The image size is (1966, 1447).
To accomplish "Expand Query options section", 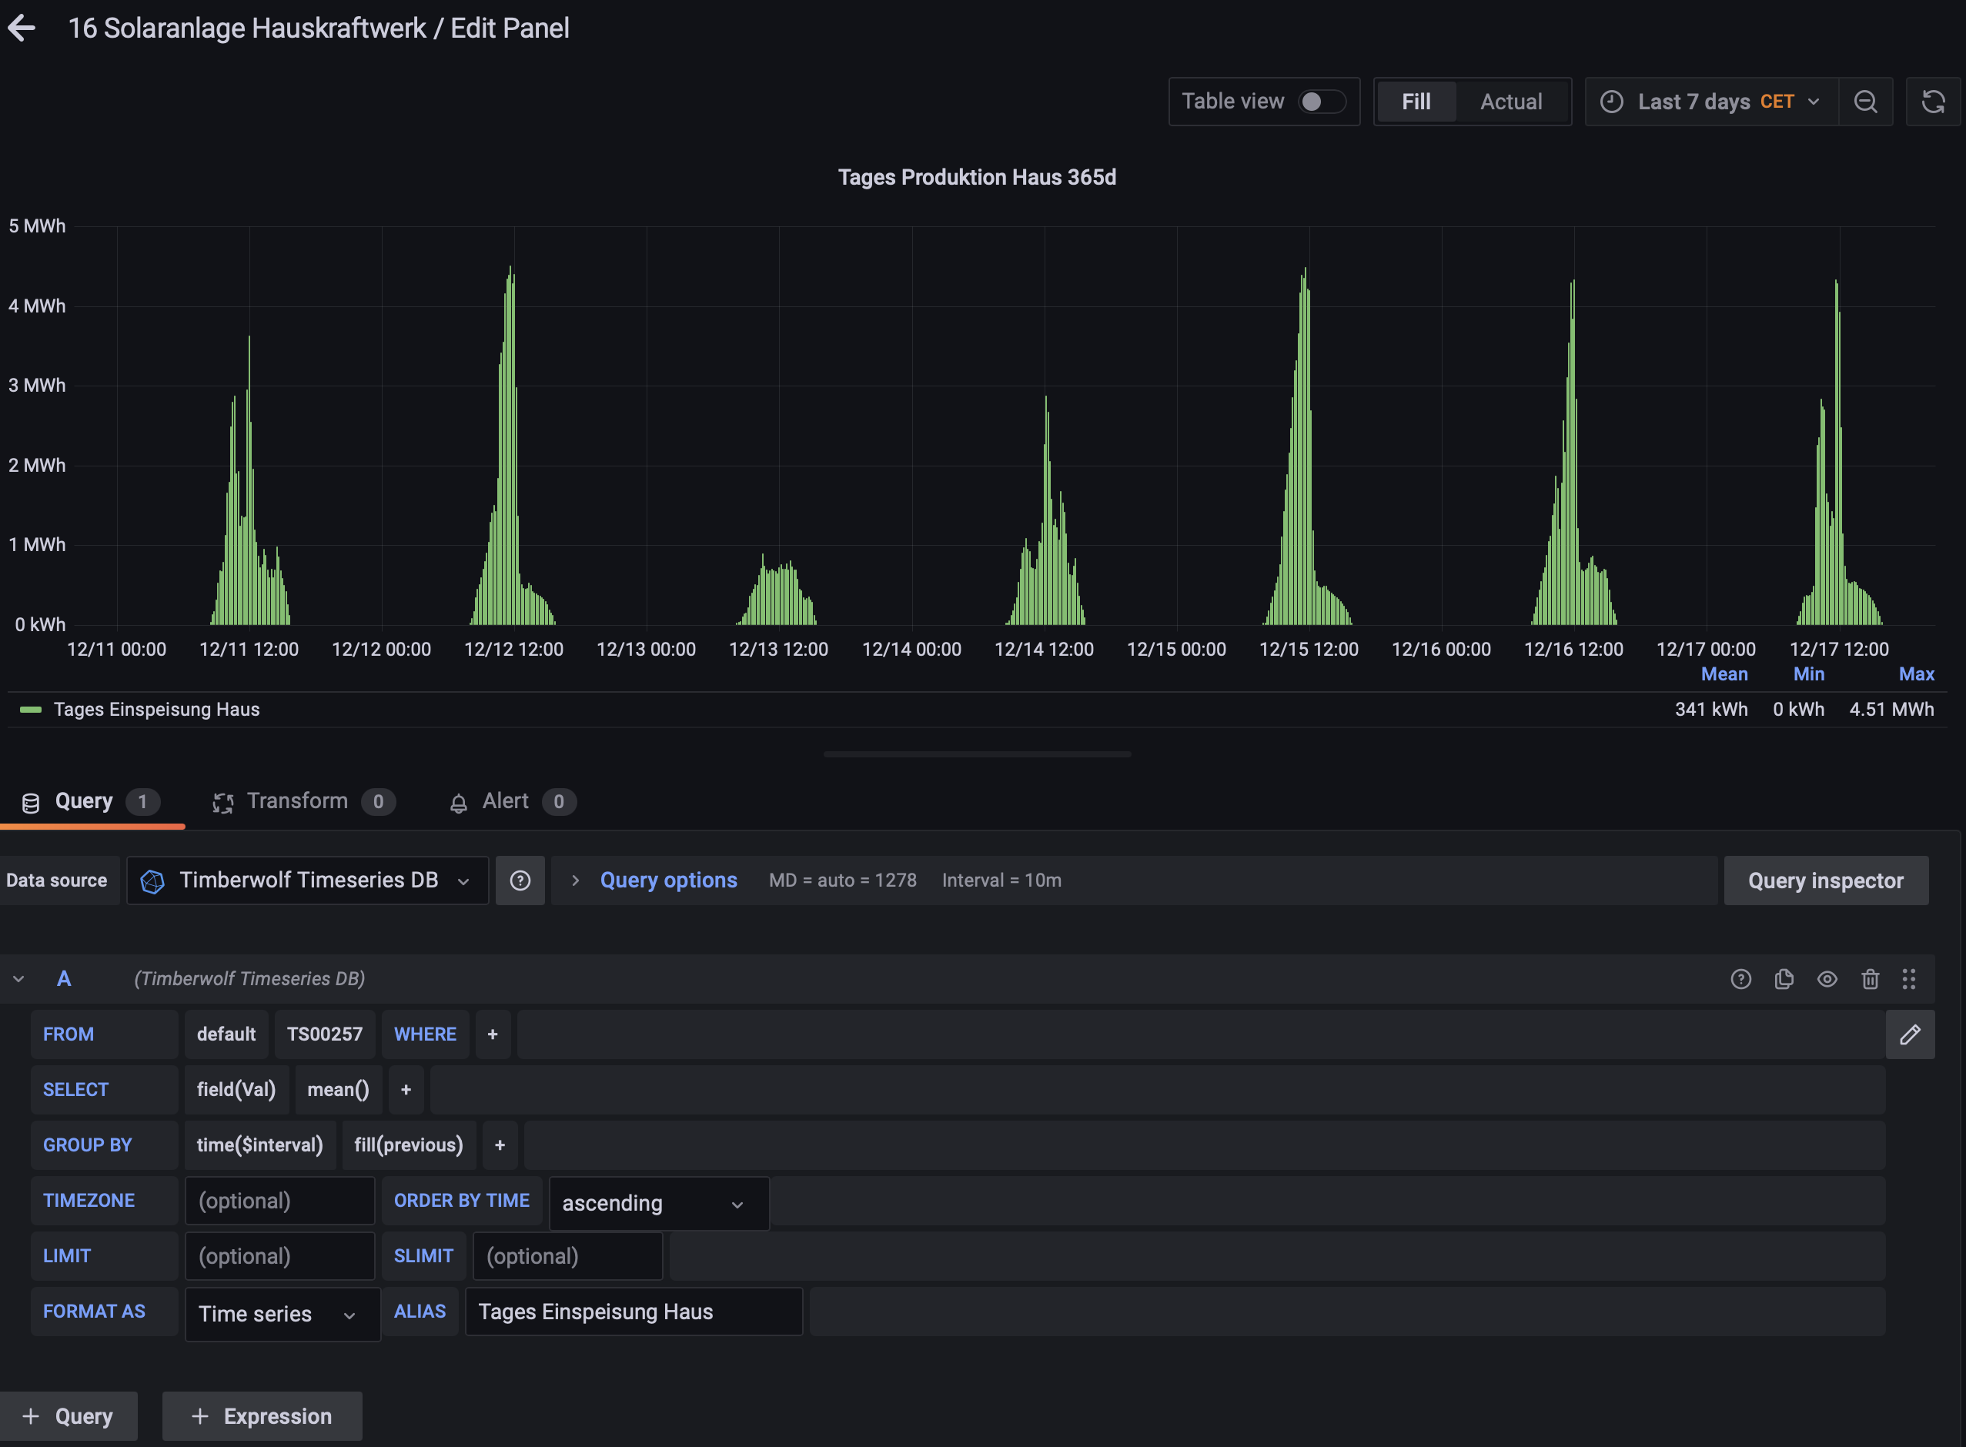I will point(667,881).
